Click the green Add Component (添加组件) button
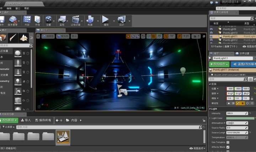This screenshot has height=152, width=256. coord(219,64)
